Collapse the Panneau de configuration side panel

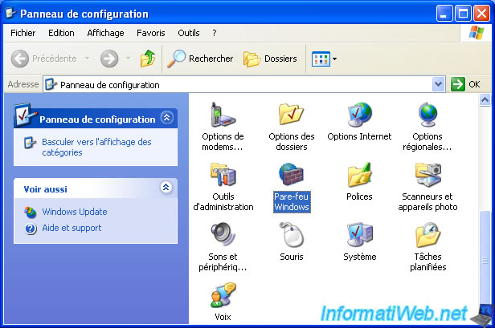[166, 118]
